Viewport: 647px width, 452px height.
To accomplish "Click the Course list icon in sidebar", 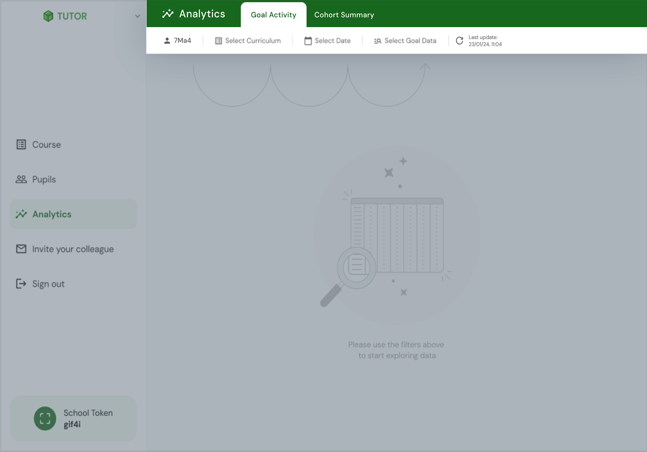I will tap(21, 144).
